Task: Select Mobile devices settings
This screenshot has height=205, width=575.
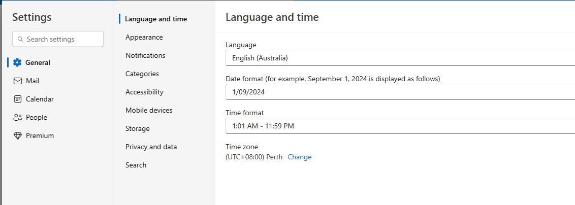Action: click(x=149, y=110)
